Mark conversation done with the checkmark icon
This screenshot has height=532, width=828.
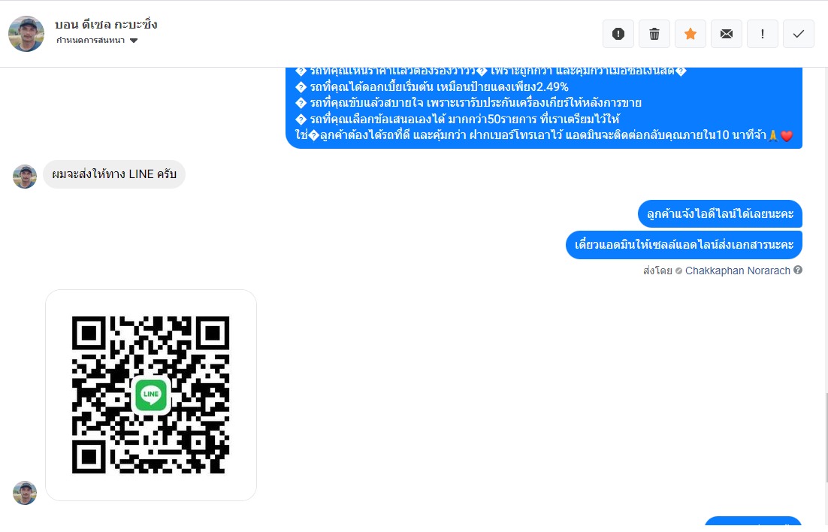tap(799, 34)
